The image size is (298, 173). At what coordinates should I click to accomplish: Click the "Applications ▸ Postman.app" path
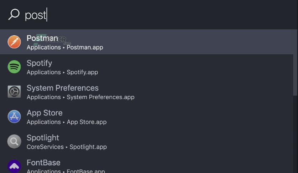pyautogui.click(x=65, y=47)
